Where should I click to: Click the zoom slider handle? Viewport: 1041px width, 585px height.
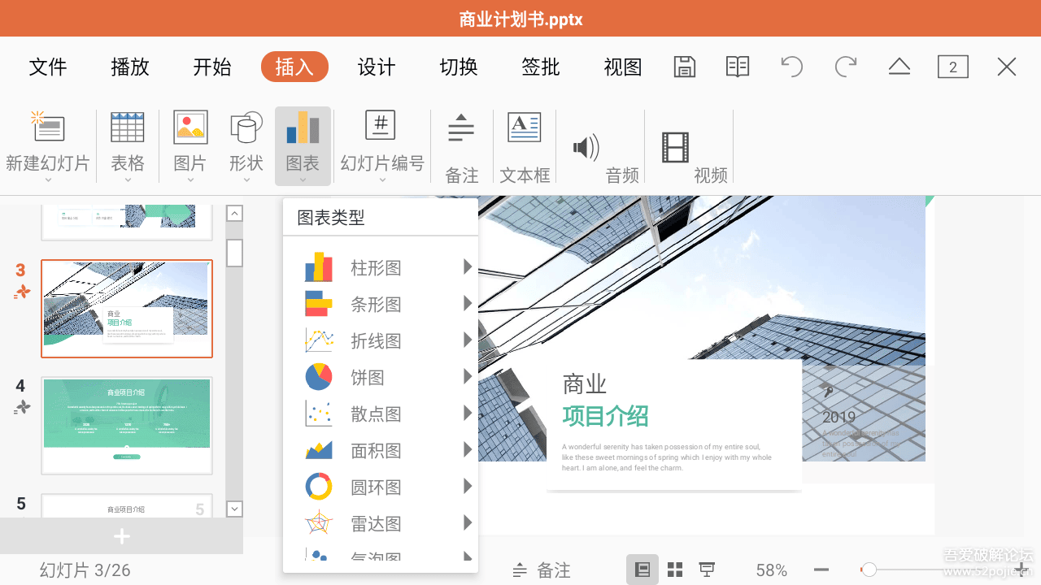869,570
